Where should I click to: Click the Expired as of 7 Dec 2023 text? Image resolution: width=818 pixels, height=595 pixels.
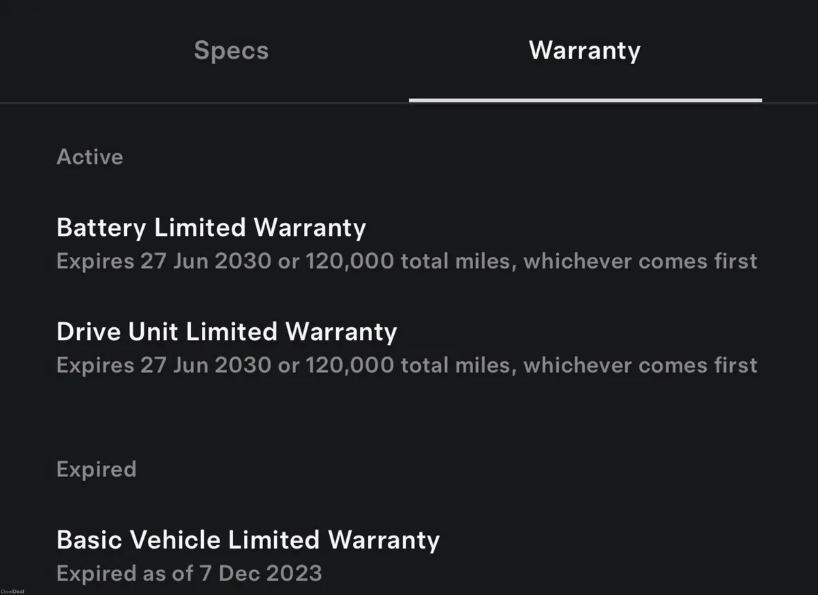[x=189, y=573]
